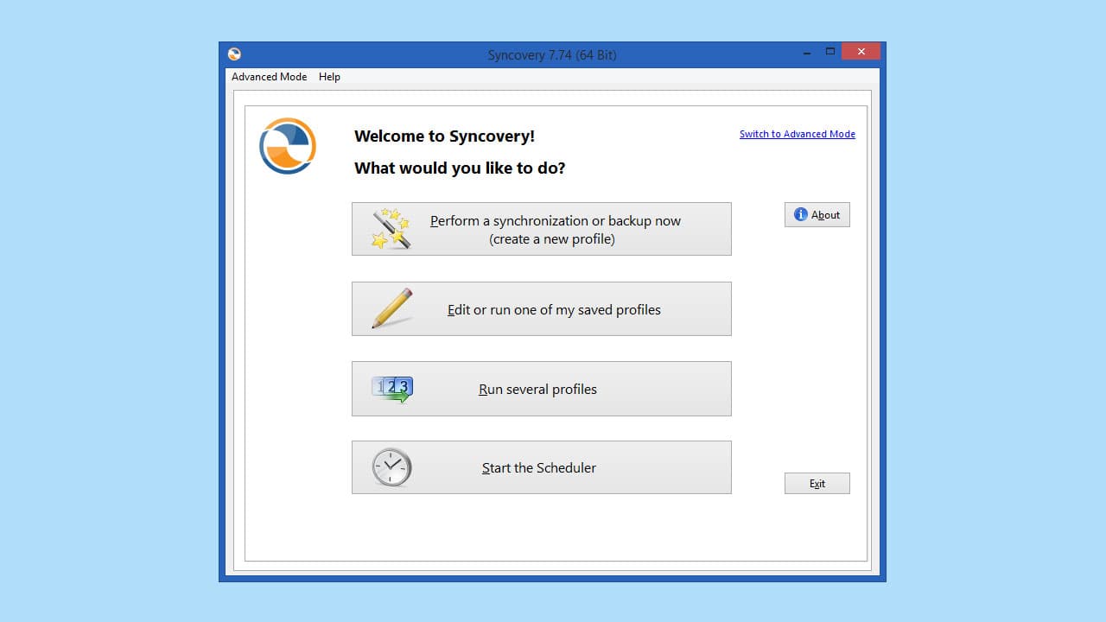The height and width of the screenshot is (622, 1106).
Task: Click the 123 run profiles icon
Action: (x=391, y=388)
